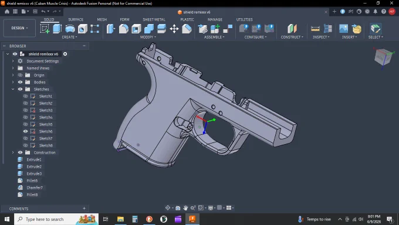This screenshot has width=399, height=225.
Task: Select the Shell tool icon
Action: tap(136, 29)
